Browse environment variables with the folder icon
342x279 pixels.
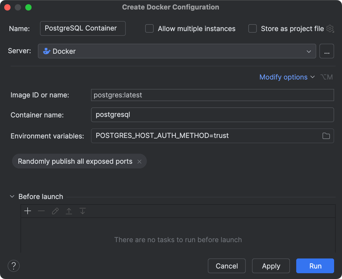pyautogui.click(x=326, y=136)
